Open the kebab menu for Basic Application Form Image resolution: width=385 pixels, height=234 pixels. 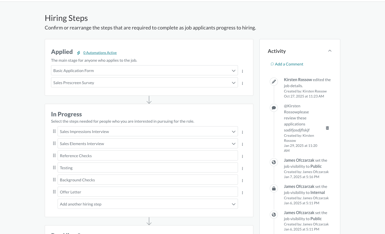(x=243, y=71)
